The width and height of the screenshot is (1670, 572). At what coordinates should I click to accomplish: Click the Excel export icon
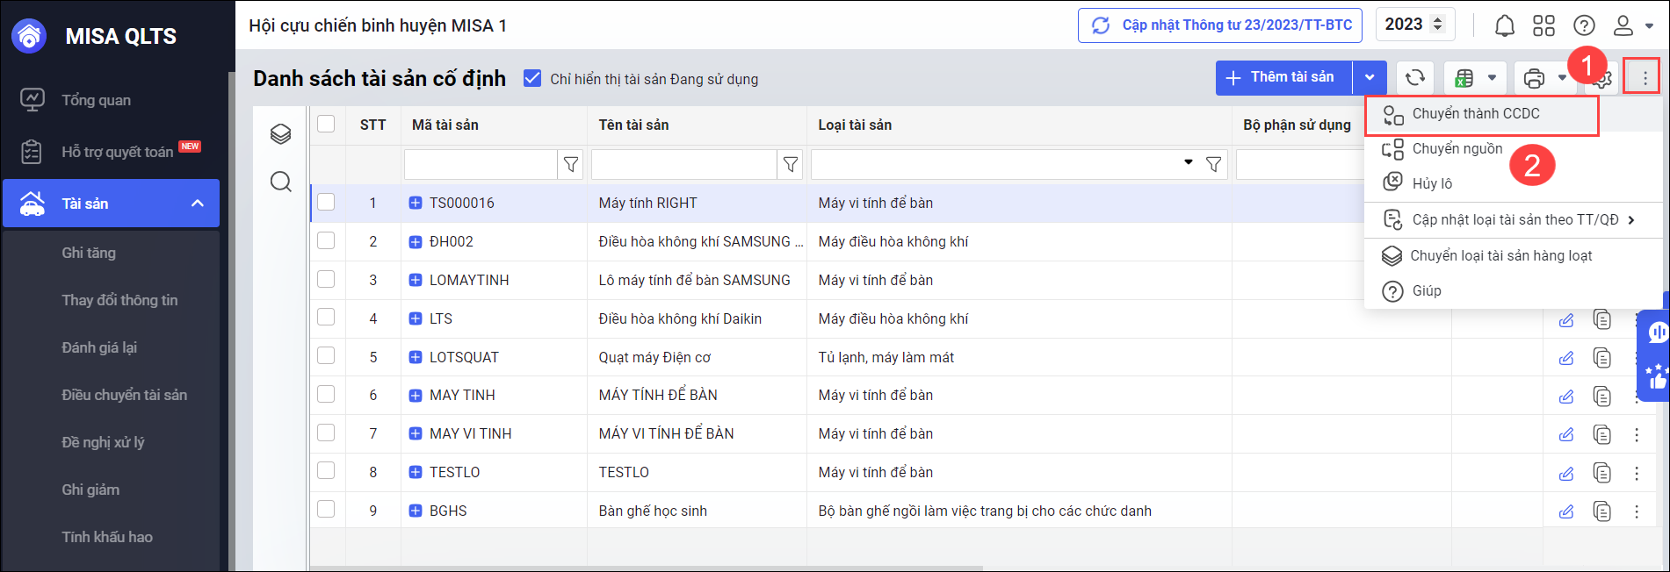(1464, 78)
